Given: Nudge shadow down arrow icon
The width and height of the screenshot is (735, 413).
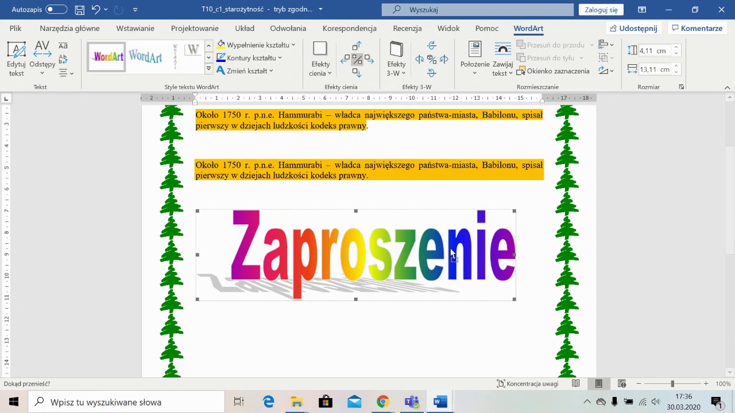Looking at the screenshot, I should click(357, 73).
